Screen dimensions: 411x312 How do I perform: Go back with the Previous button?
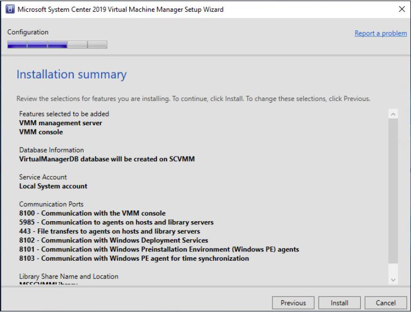(293, 303)
